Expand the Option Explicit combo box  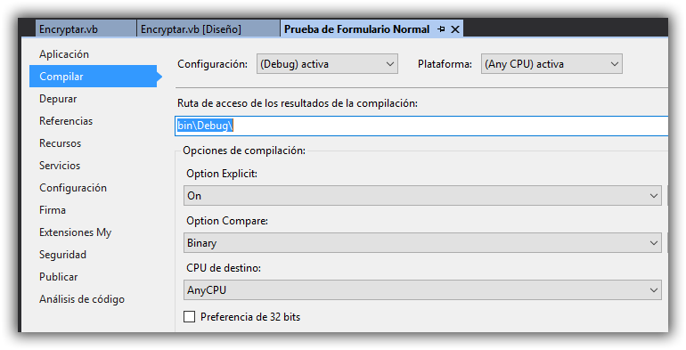click(x=422, y=196)
